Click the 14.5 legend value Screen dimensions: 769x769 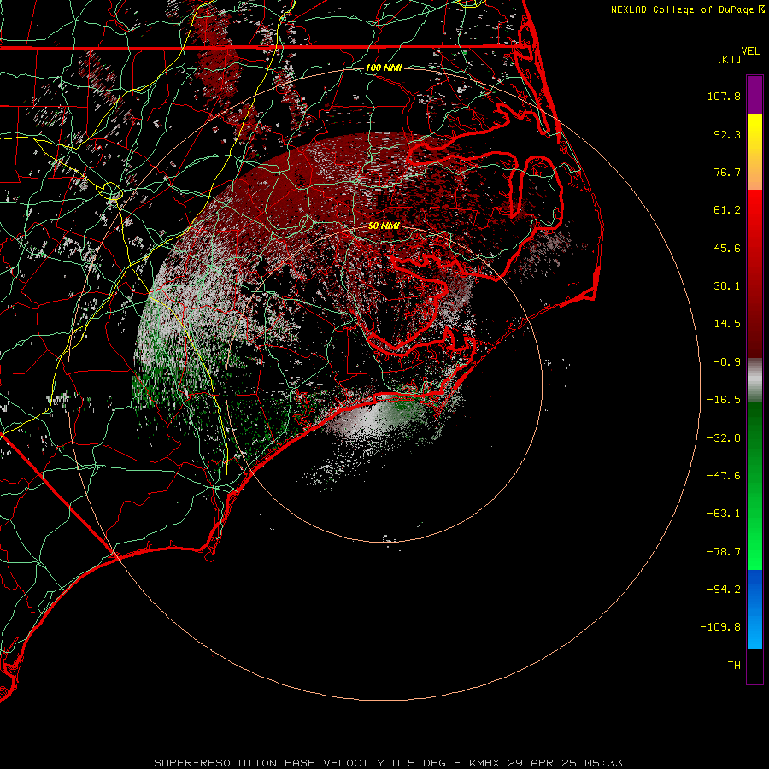[727, 324]
